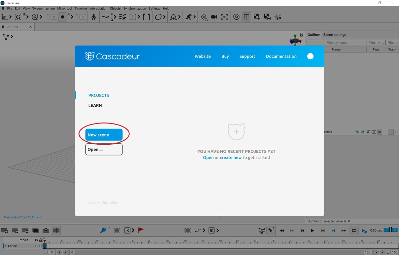Open the Synchronization menu
The image size is (399, 255).
click(134, 8)
